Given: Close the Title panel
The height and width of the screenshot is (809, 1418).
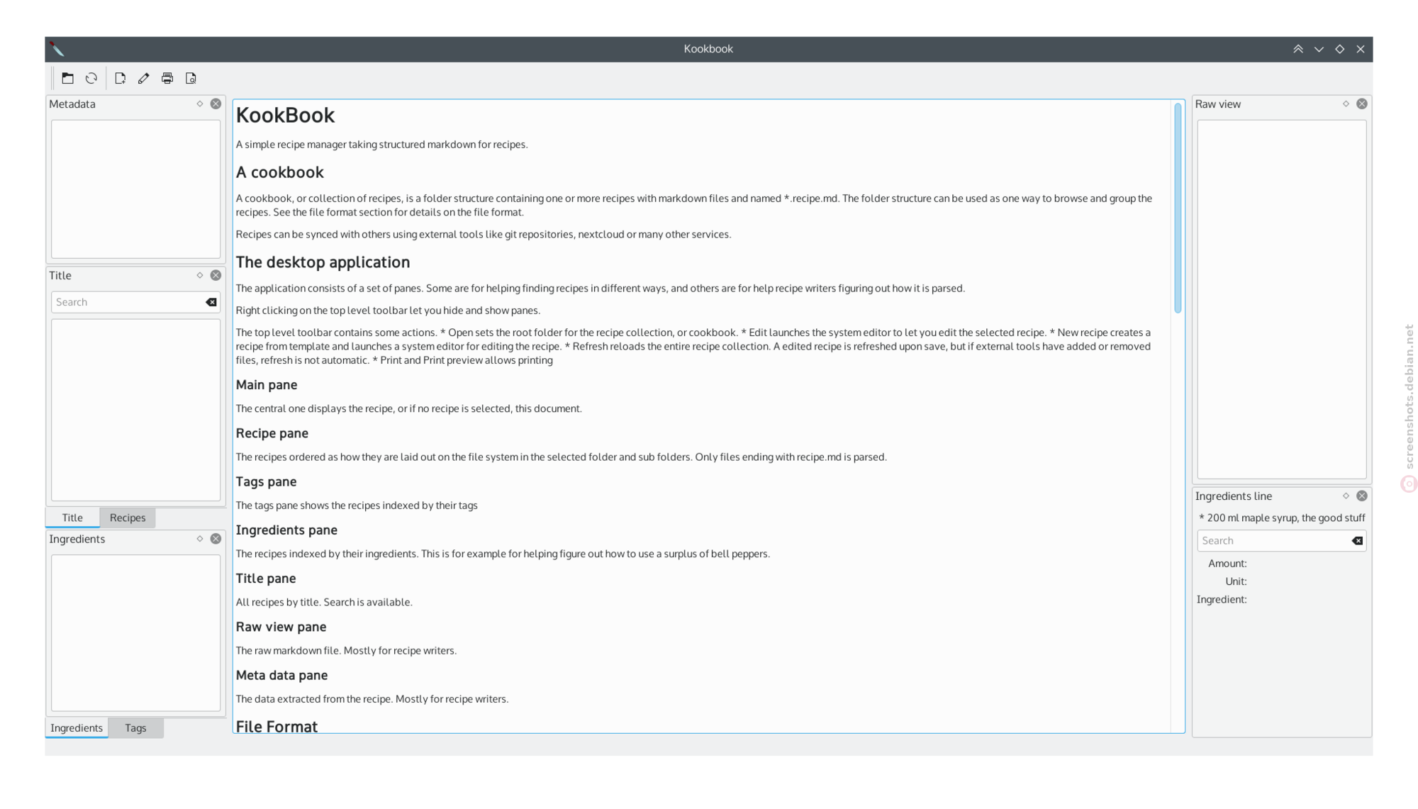Looking at the screenshot, I should click(216, 275).
